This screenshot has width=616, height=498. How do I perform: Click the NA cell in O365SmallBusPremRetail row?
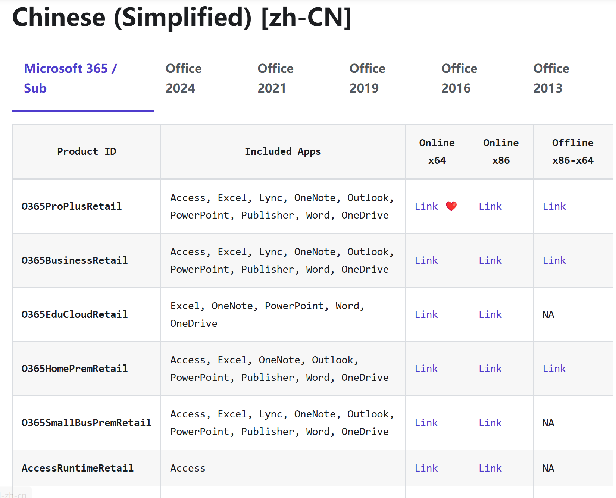(x=573, y=423)
